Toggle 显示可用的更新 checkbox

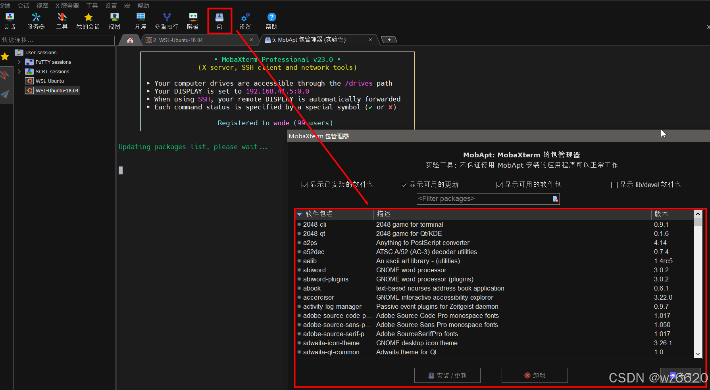pos(404,185)
